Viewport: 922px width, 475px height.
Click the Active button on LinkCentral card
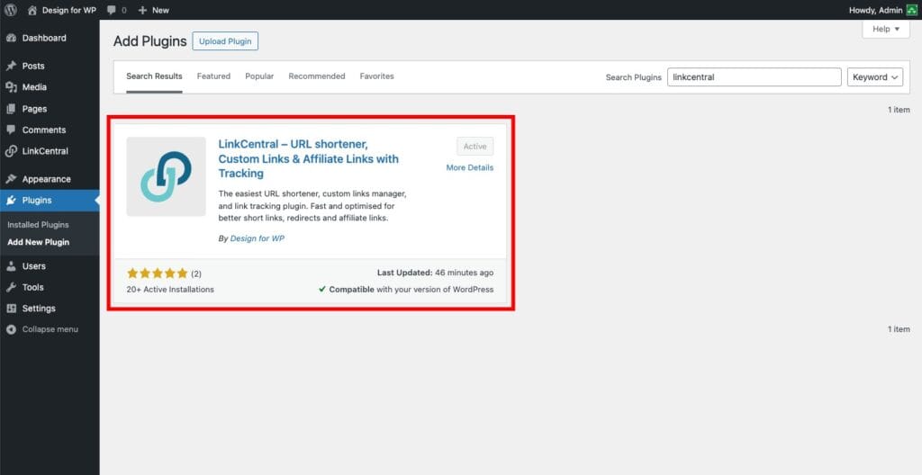(x=475, y=147)
